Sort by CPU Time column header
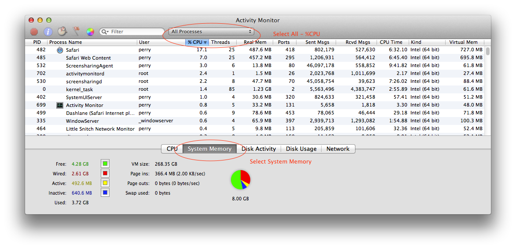516x249 pixels. [x=392, y=43]
